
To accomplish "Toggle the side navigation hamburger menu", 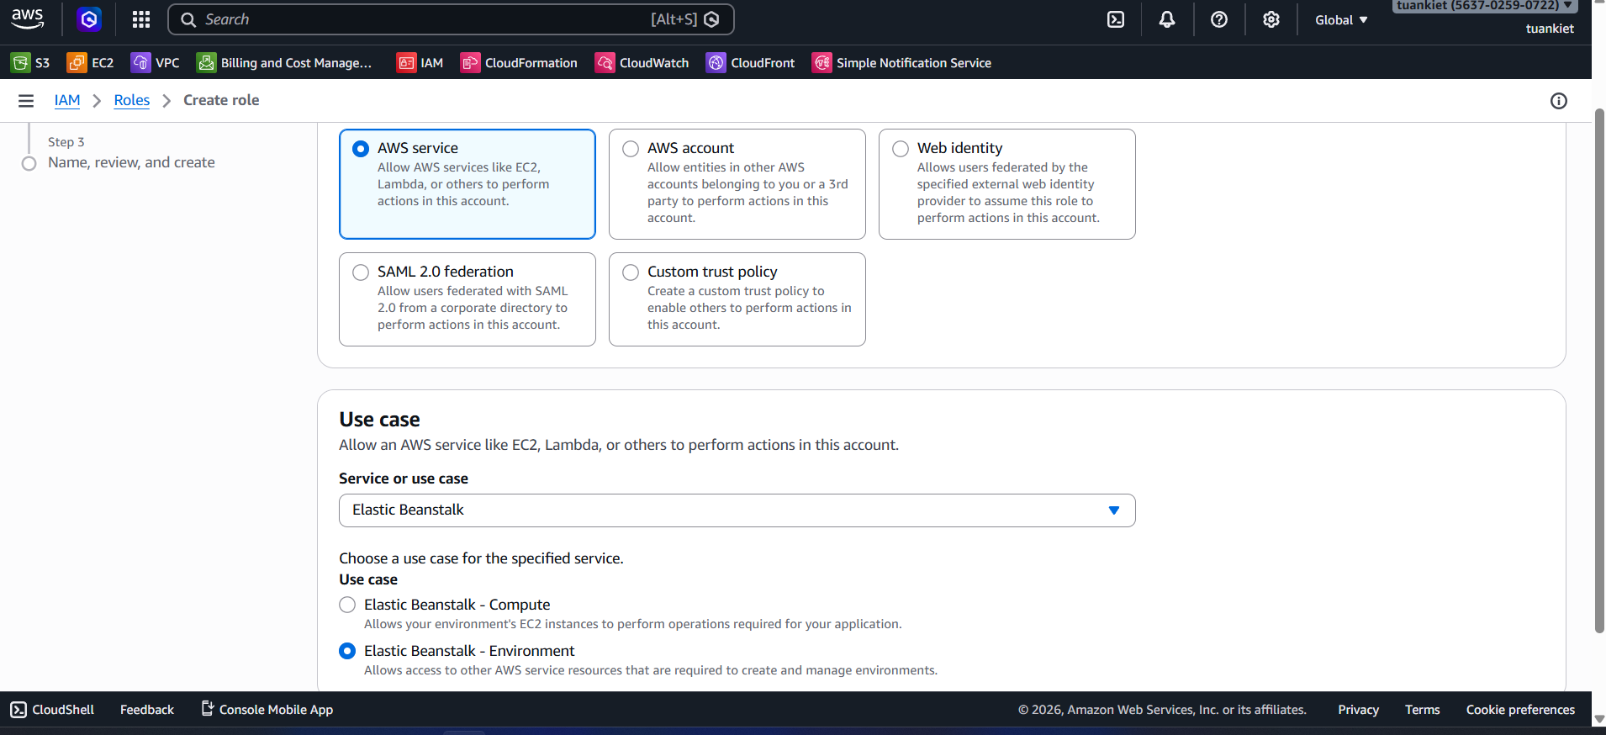I will pyautogui.click(x=26, y=101).
